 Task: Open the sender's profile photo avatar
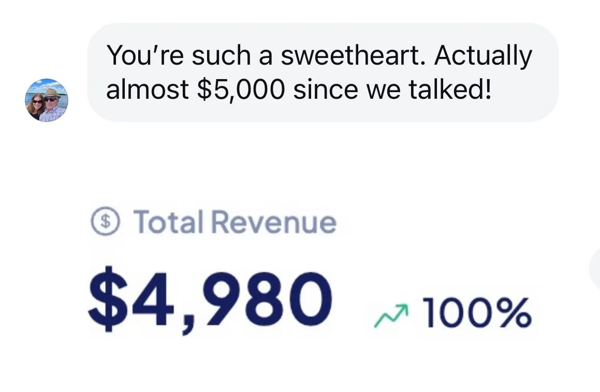(47, 100)
